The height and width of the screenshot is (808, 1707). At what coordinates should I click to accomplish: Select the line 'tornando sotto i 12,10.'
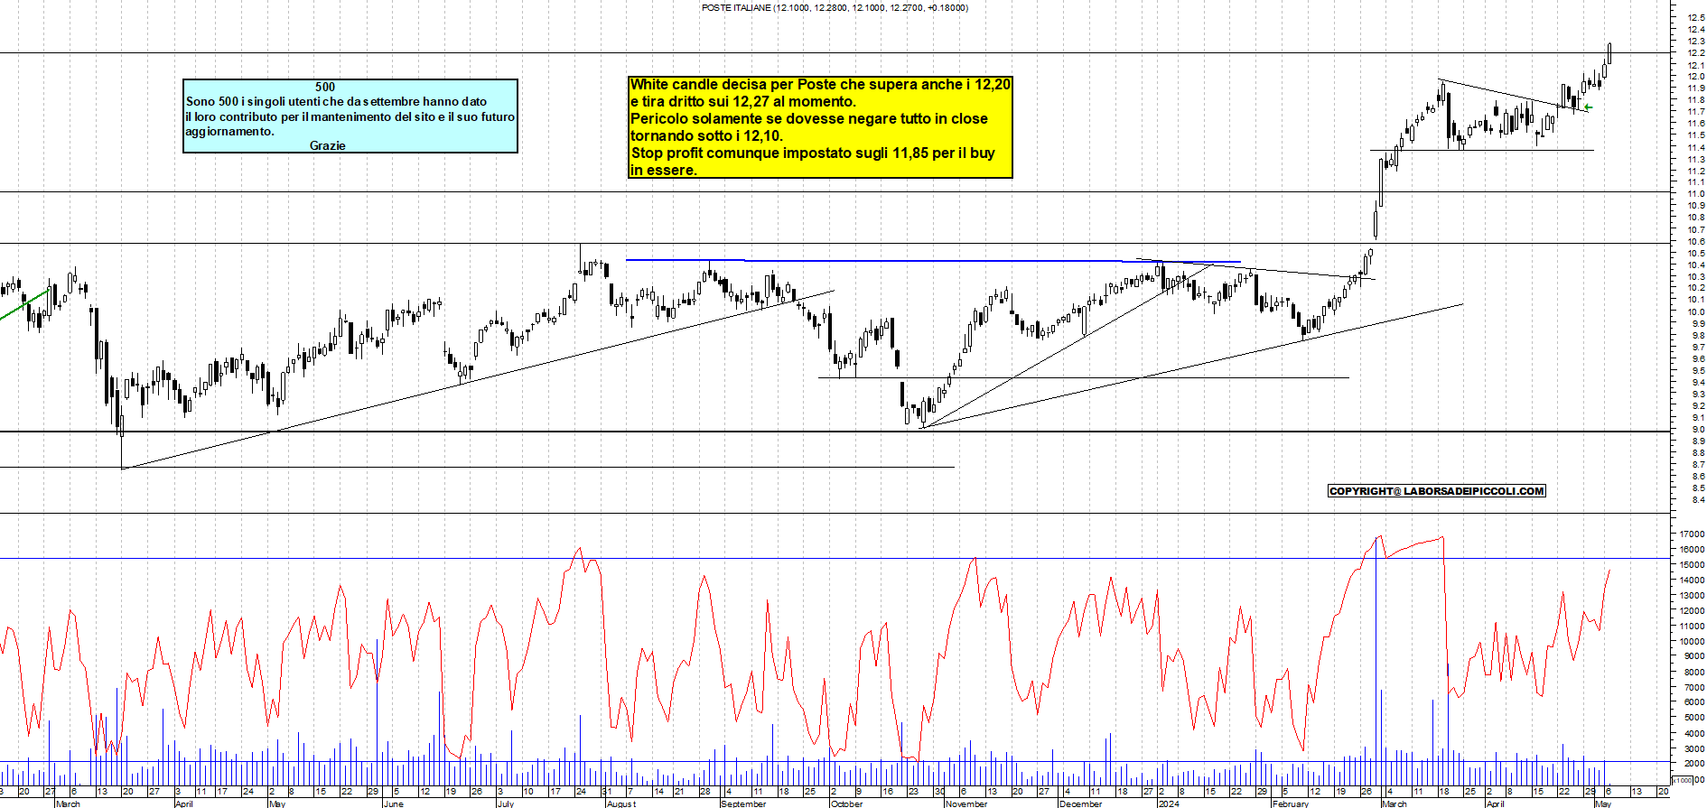pyautogui.click(x=706, y=135)
